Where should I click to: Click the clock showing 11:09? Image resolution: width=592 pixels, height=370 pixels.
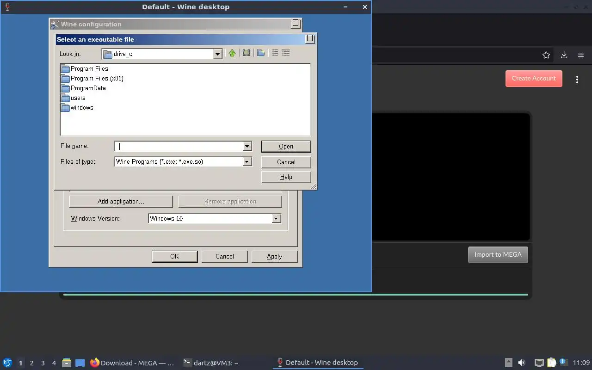click(x=581, y=363)
